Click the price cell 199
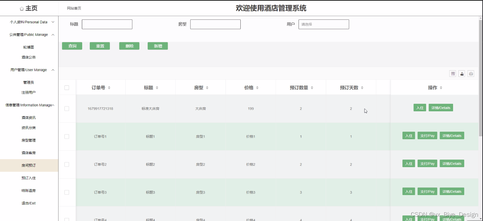 (251, 109)
